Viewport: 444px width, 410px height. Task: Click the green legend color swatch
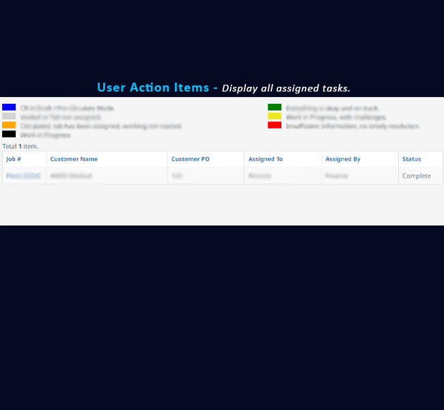click(275, 107)
